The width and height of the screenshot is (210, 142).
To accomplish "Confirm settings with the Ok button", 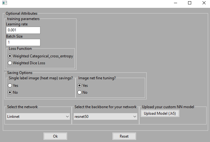I will pyautogui.click(x=55, y=136).
